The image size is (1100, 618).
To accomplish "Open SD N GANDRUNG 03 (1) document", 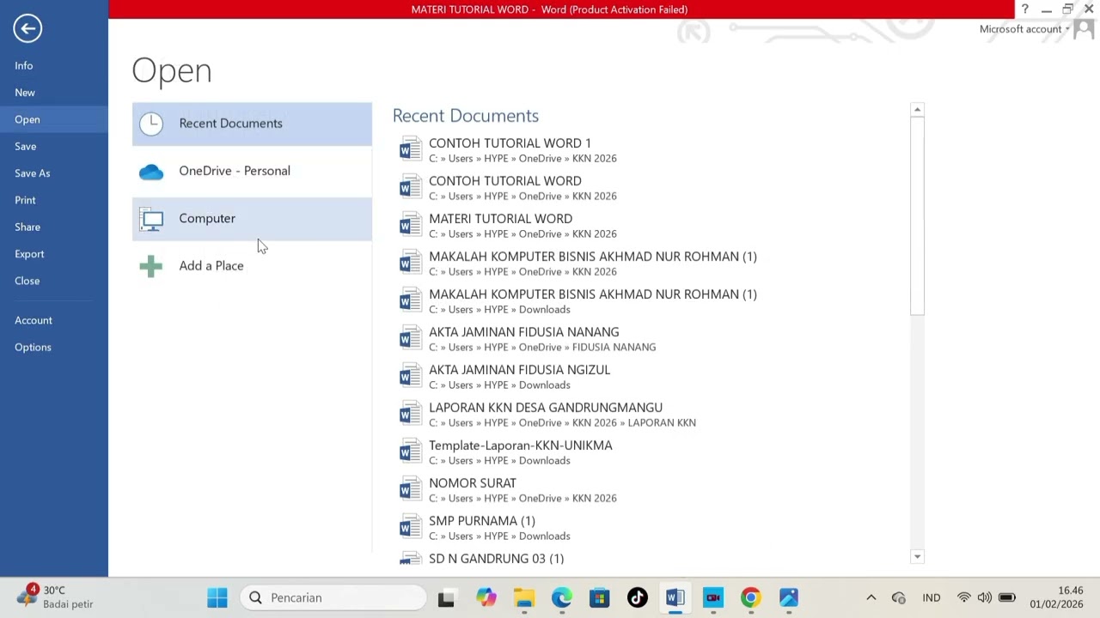I will point(651,558).
